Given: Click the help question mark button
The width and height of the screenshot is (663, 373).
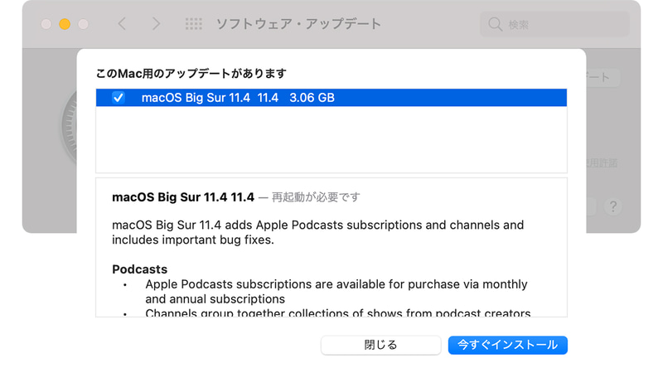Looking at the screenshot, I should coord(612,206).
